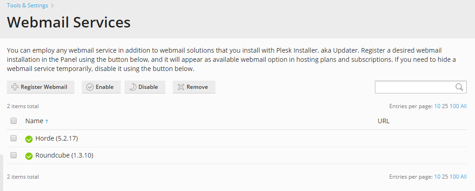475x191 pixels.
Task: Click the X icon on Remove
Action: [181, 87]
